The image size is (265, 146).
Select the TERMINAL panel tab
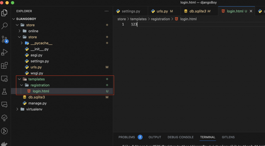pos(208,137)
